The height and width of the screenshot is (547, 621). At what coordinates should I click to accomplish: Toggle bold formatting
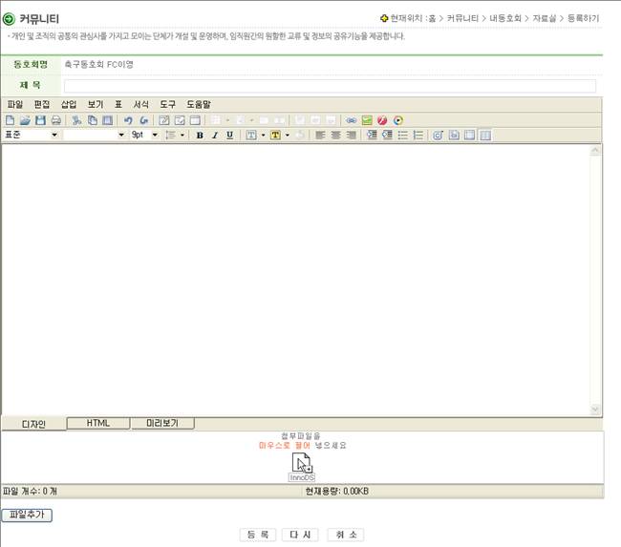tap(200, 136)
